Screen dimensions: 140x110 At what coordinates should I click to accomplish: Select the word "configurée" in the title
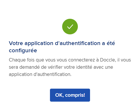point(23,51)
